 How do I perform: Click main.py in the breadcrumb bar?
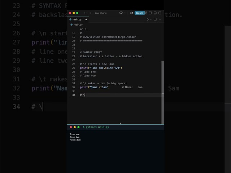[x=78, y=25]
